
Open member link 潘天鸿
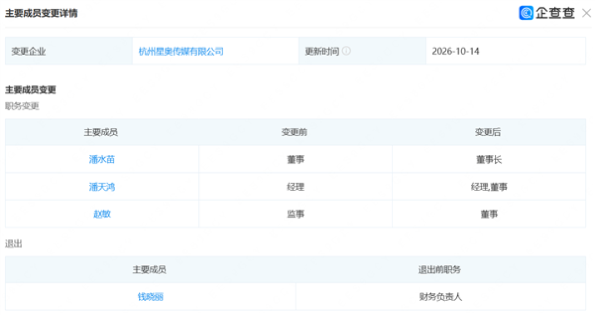tap(102, 186)
